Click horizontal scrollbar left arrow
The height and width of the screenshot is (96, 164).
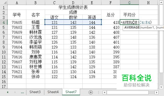[105, 92]
